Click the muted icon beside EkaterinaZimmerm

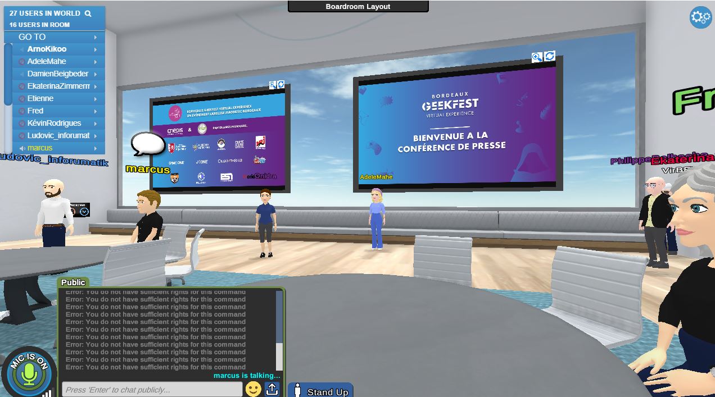(22, 86)
